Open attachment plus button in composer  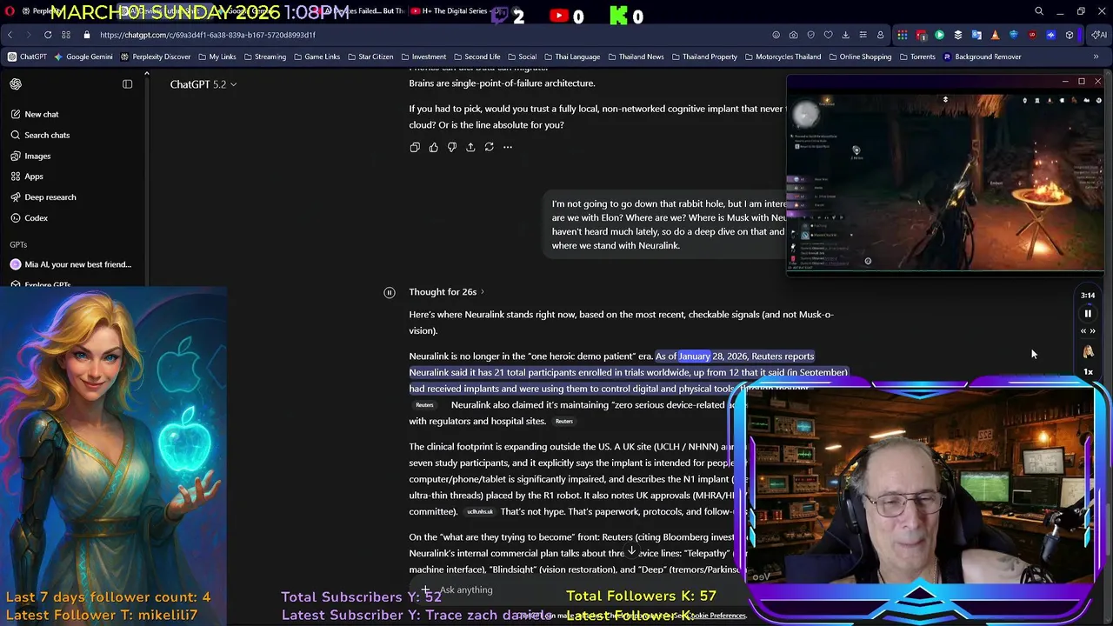point(426,589)
